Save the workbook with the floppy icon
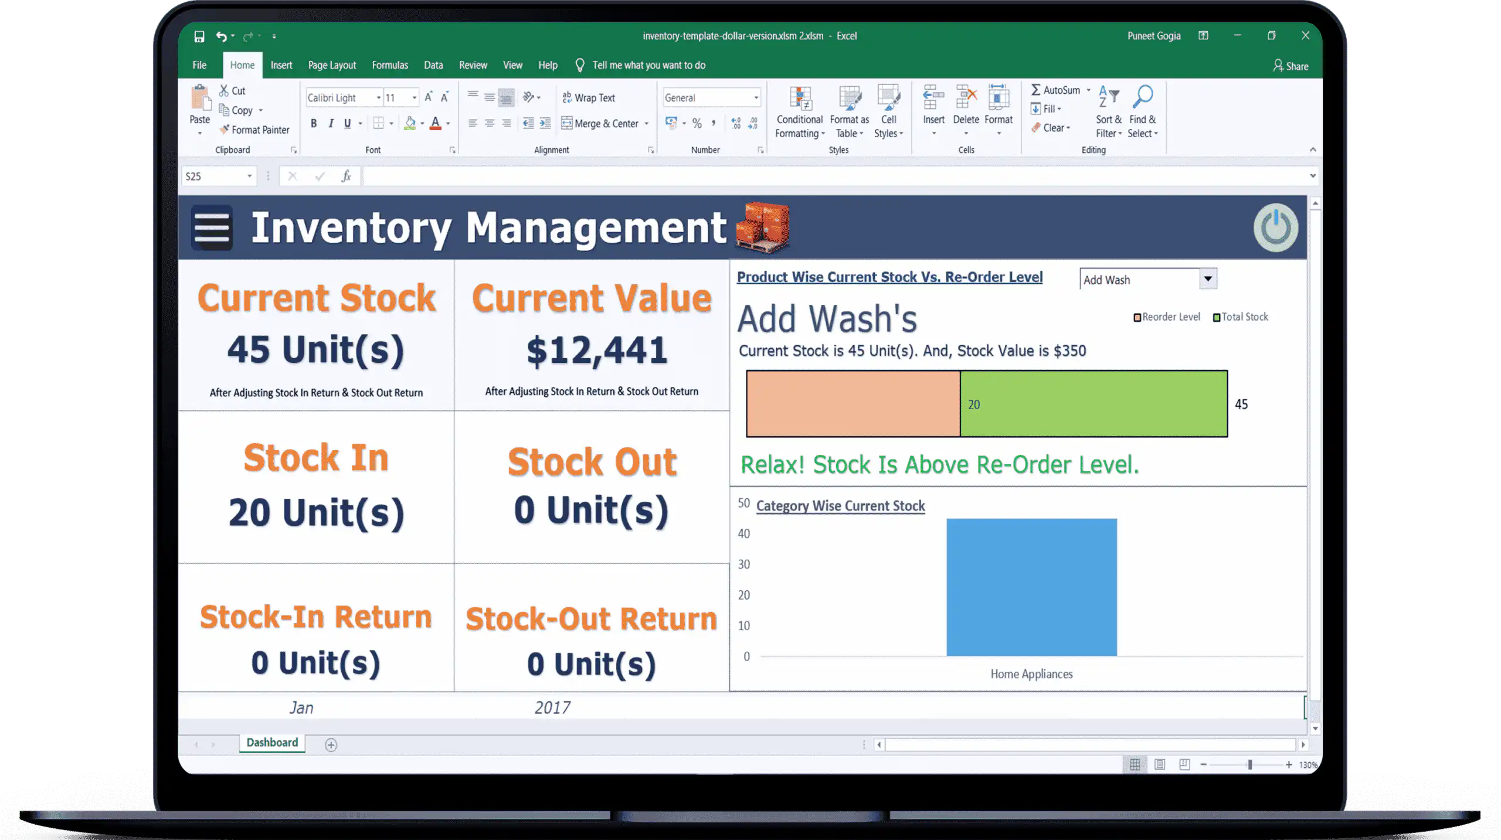Screen dimensions: 1501x840 point(199,36)
